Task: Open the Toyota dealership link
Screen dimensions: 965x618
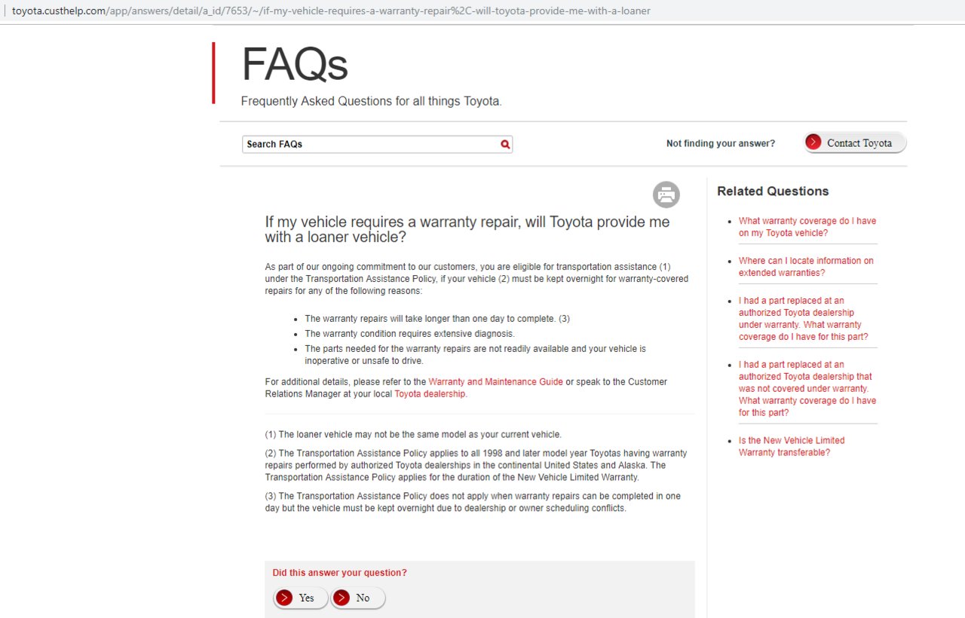Action: point(430,393)
